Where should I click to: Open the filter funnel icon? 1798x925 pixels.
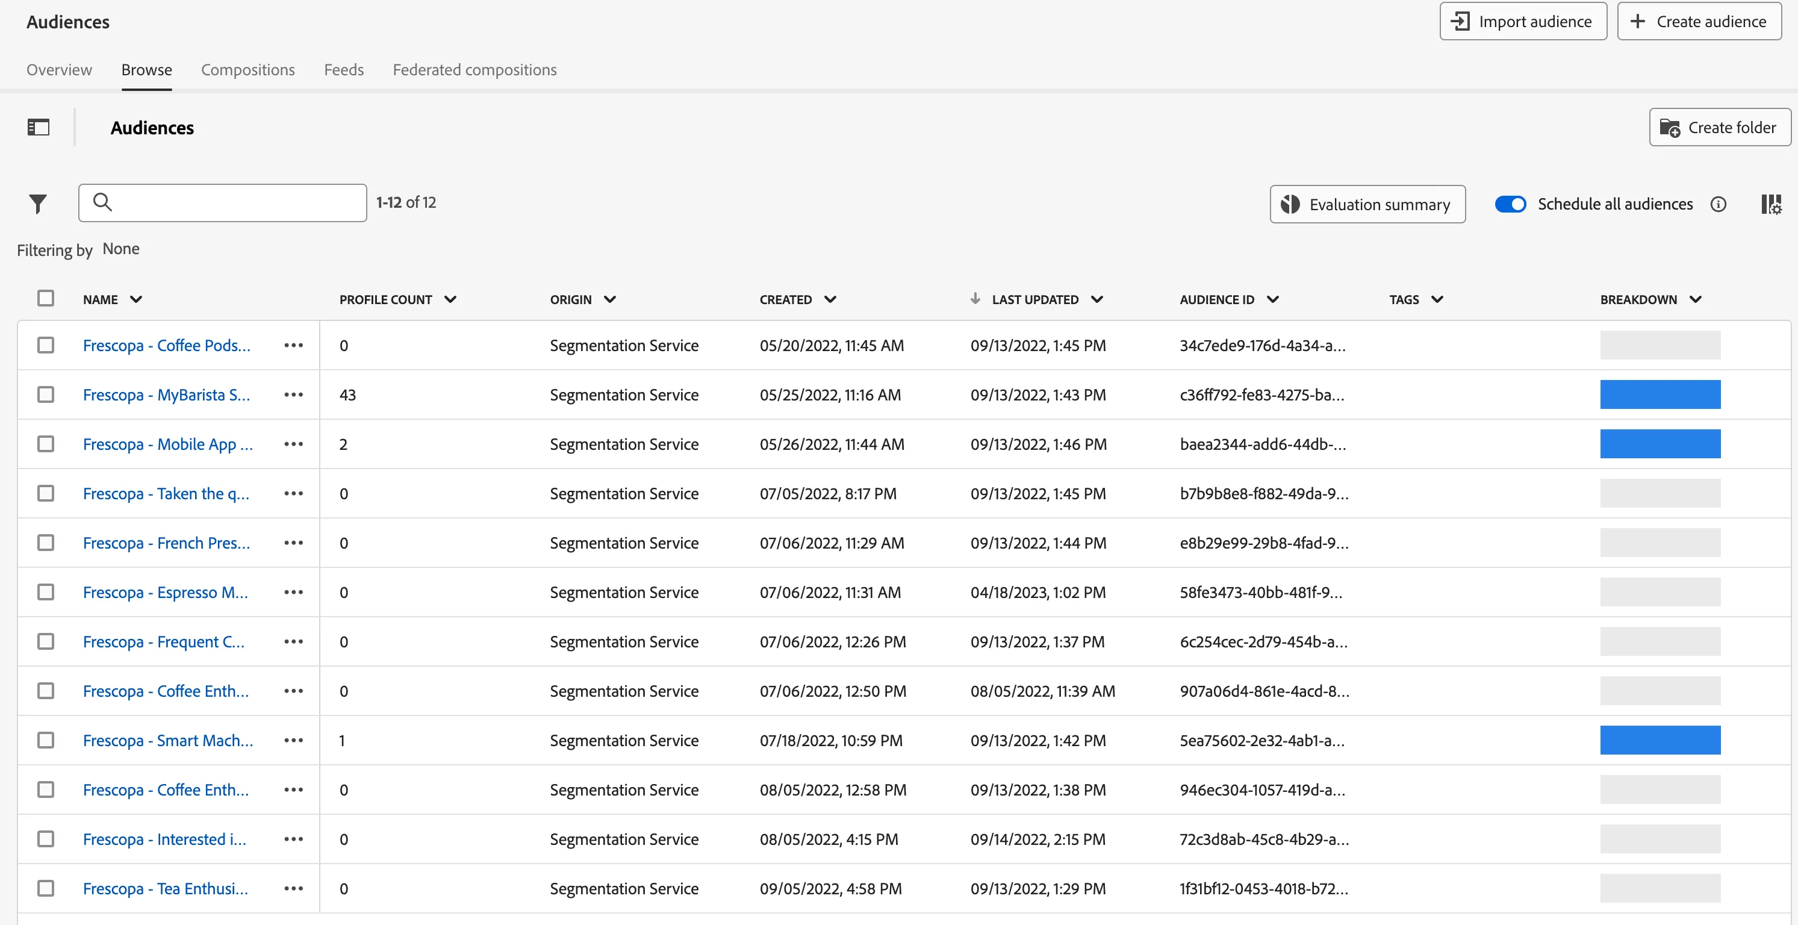pyautogui.click(x=39, y=203)
